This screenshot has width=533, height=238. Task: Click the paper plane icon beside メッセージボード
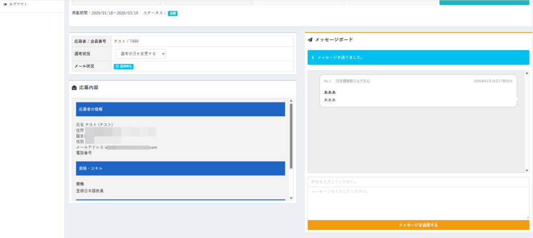(310, 40)
